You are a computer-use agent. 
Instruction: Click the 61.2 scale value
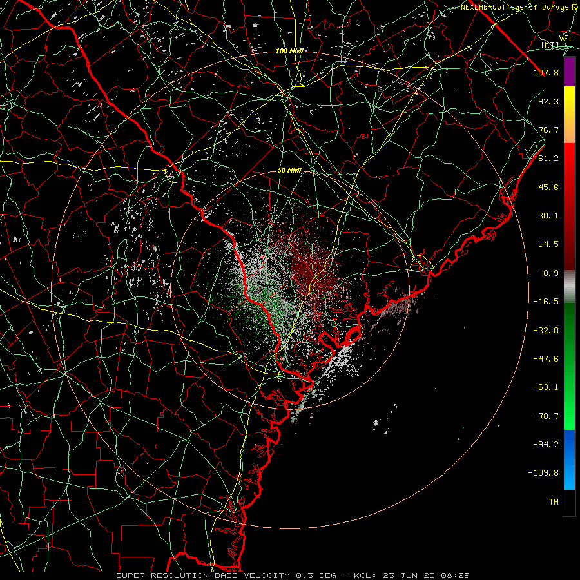(x=548, y=159)
